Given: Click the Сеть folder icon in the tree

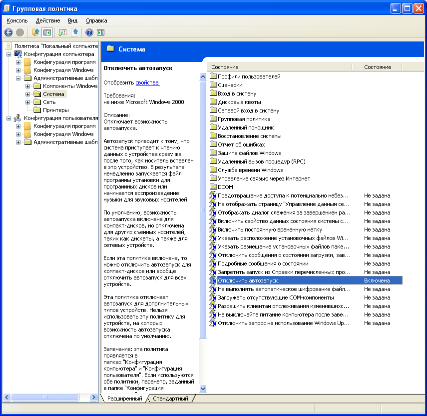Looking at the screenshot, I should [x=37, y=102].
